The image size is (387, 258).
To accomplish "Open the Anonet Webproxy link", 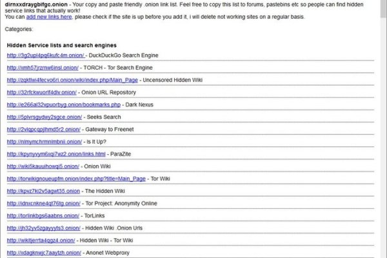I will click(x=44, y=253).
